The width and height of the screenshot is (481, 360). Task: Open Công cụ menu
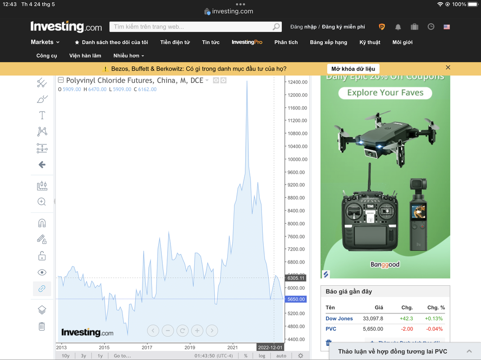pos(46,56)
